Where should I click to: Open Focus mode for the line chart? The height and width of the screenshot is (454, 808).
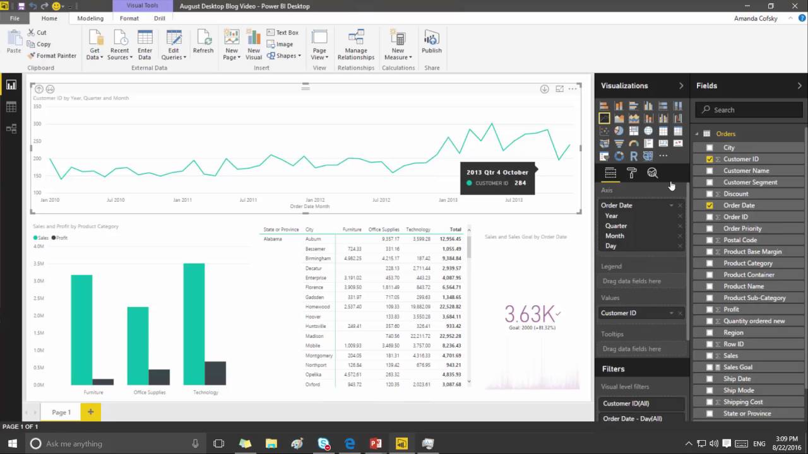pyautogui.click(x=559, y=89)
